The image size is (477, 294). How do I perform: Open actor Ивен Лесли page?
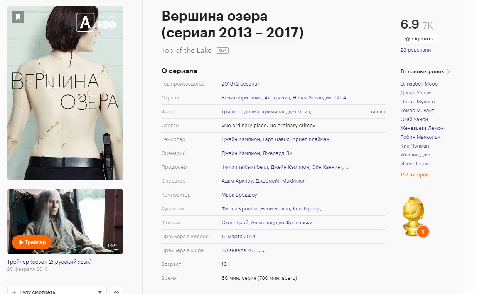click(x=415, y=164)
